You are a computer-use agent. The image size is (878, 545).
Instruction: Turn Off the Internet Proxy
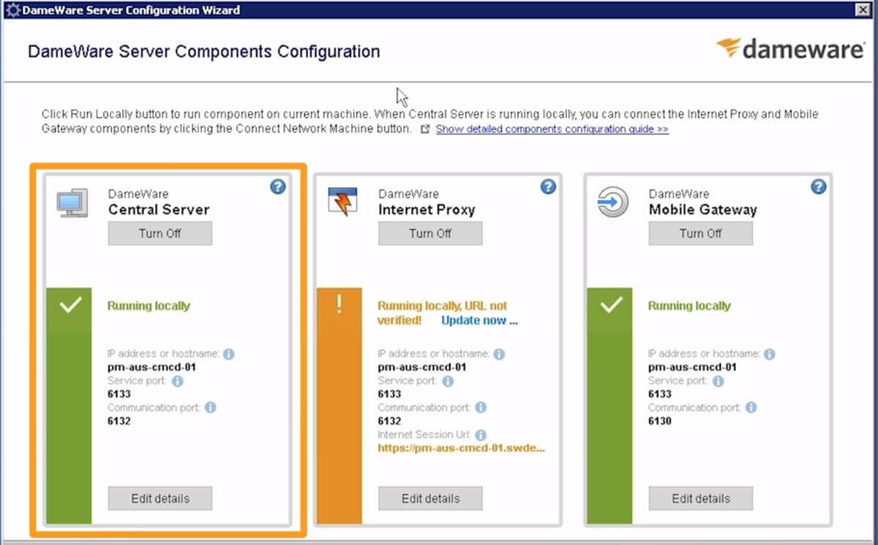coord(430,234)
